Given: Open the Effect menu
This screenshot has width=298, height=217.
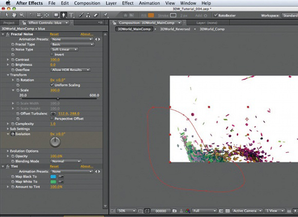Looking at the screenshot, I should pyautogui.click(x=128, y=3).
